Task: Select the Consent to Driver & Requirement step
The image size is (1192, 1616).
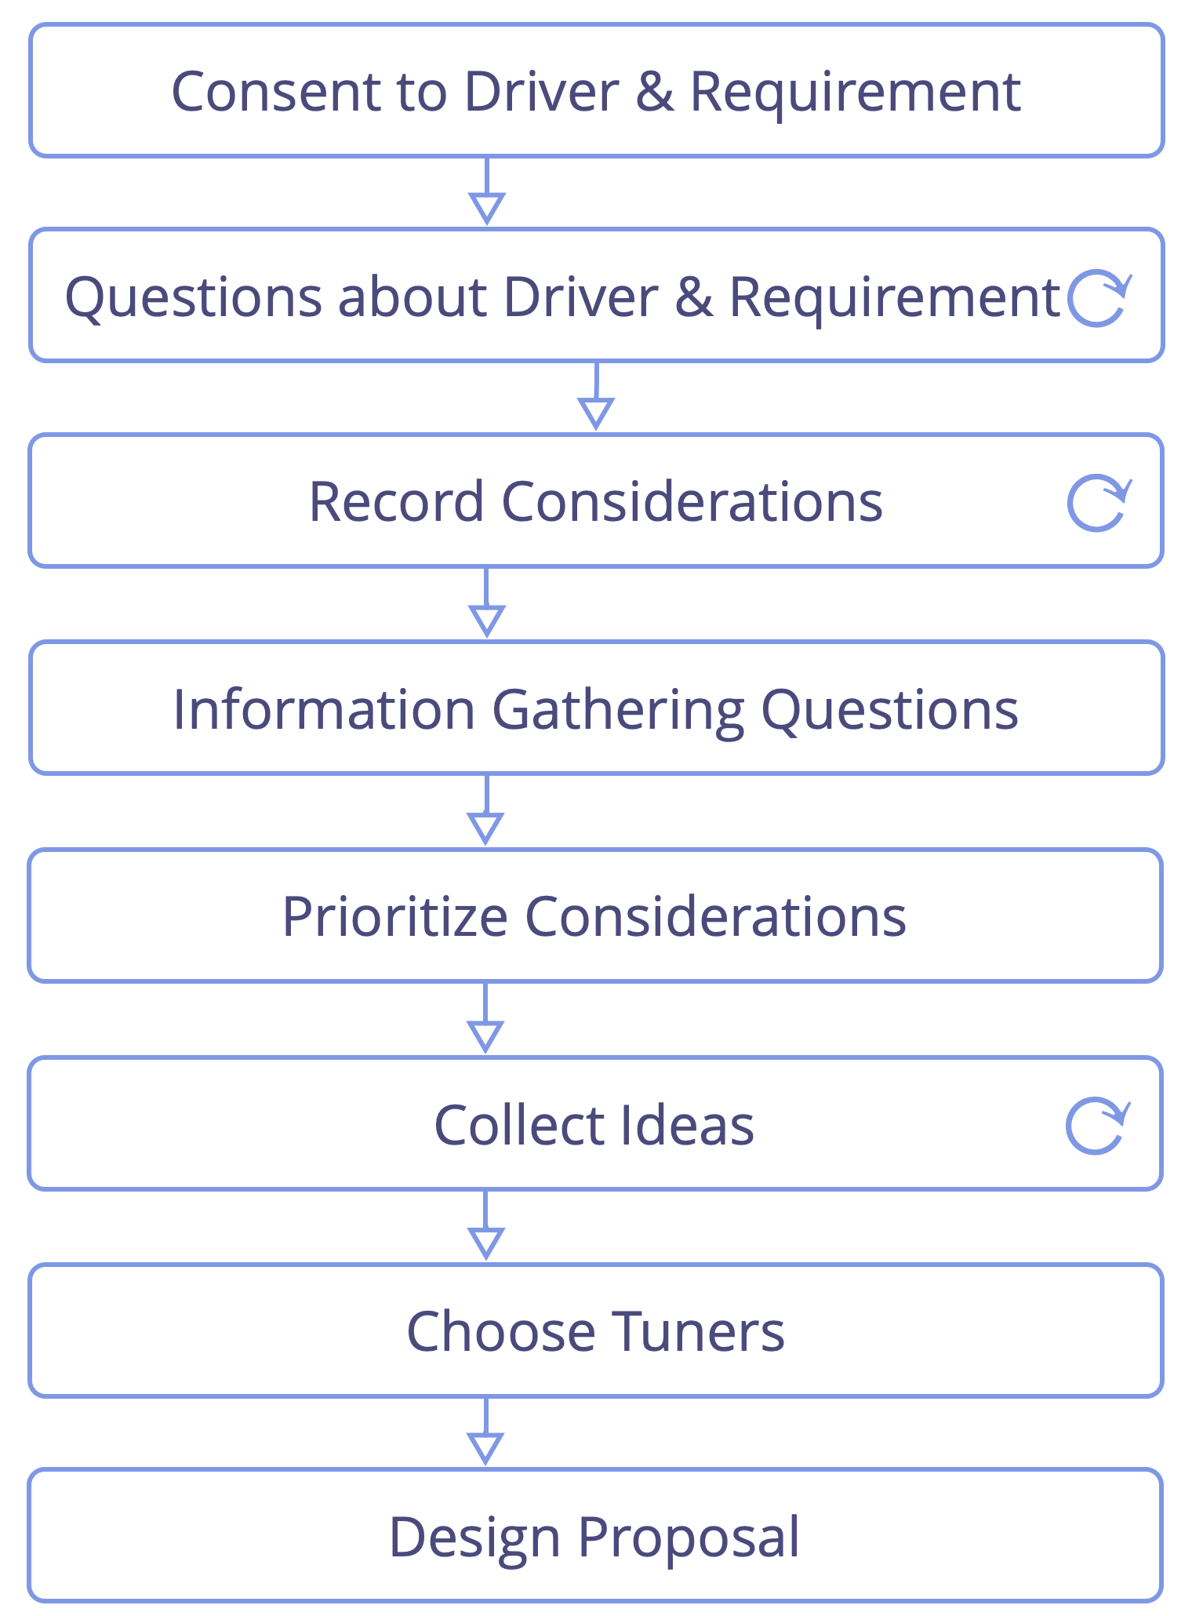Action: 596,90
